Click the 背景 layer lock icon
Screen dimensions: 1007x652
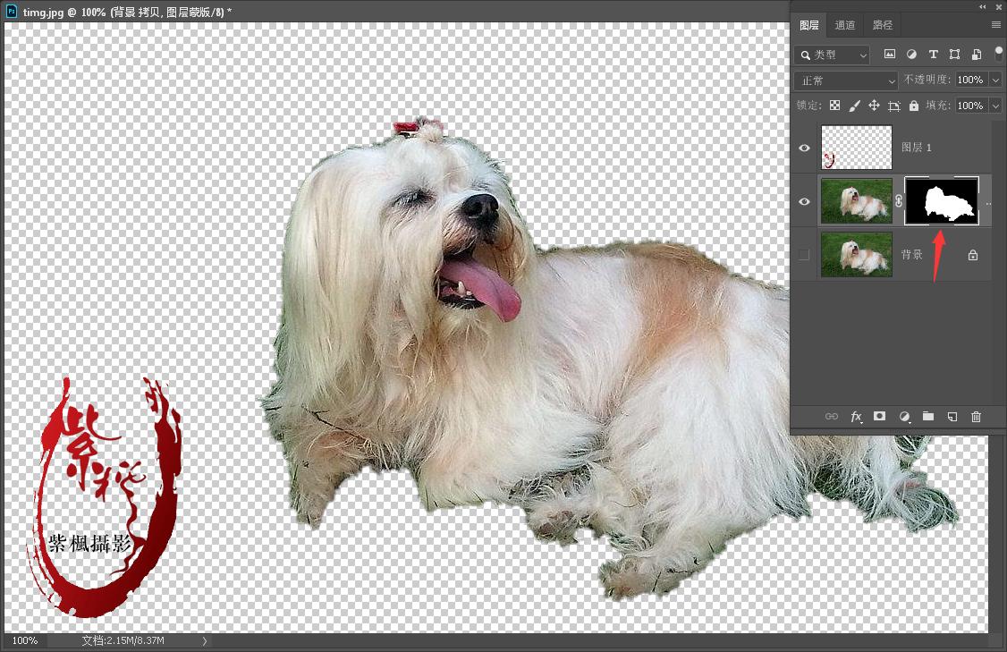[x=973, y=255]
